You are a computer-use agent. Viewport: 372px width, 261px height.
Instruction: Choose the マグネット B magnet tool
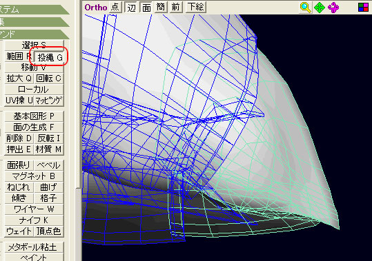[x=34, y=176]
